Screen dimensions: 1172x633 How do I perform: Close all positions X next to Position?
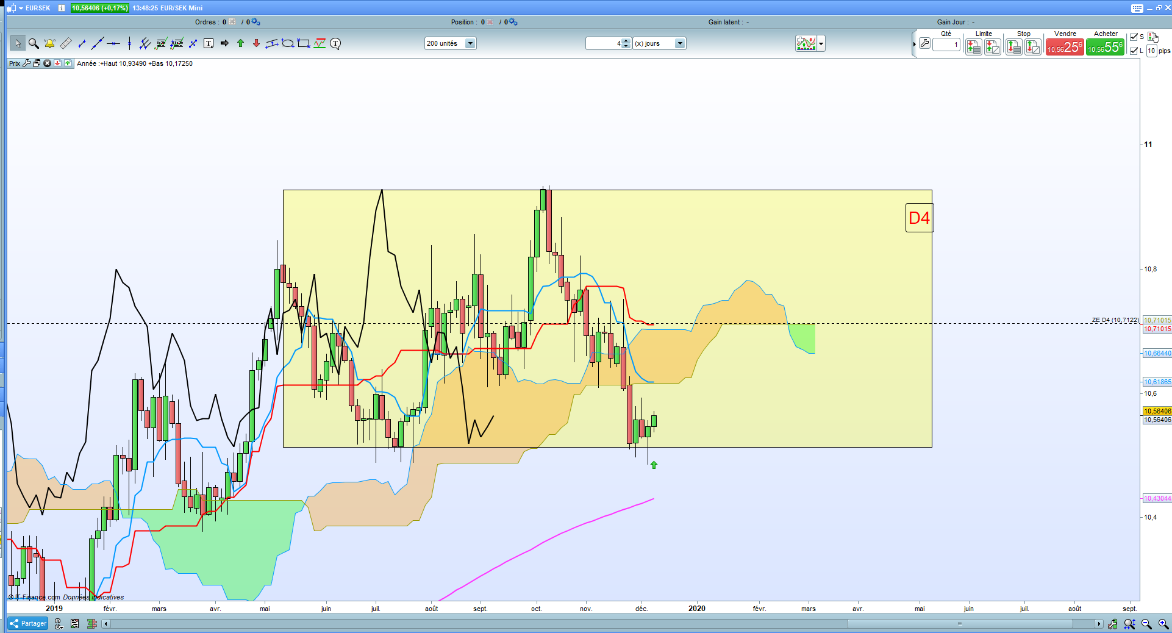coord(490,22)
